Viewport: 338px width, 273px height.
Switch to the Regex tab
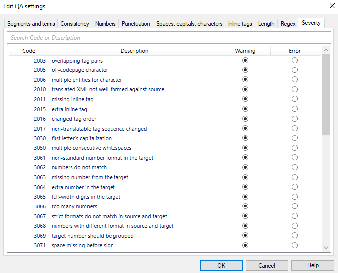288,24
